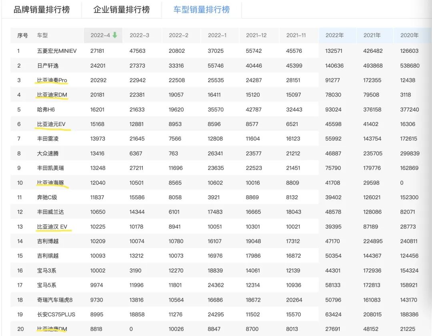The height and width of the screenshot is (336, 432).
Task: Click the 224895 value in 吉利博越 row
Action: tap(373, 241)
